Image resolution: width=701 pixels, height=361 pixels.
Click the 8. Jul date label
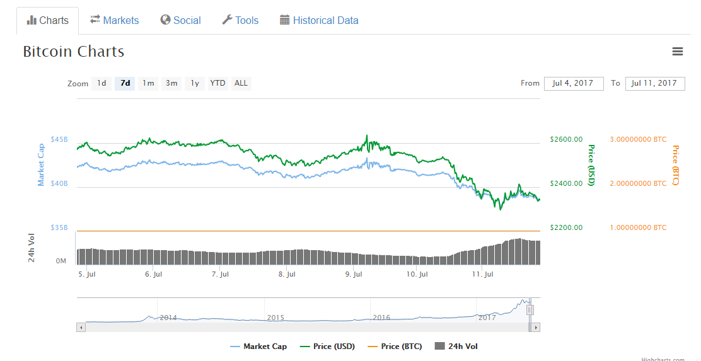tap(287, 274)
